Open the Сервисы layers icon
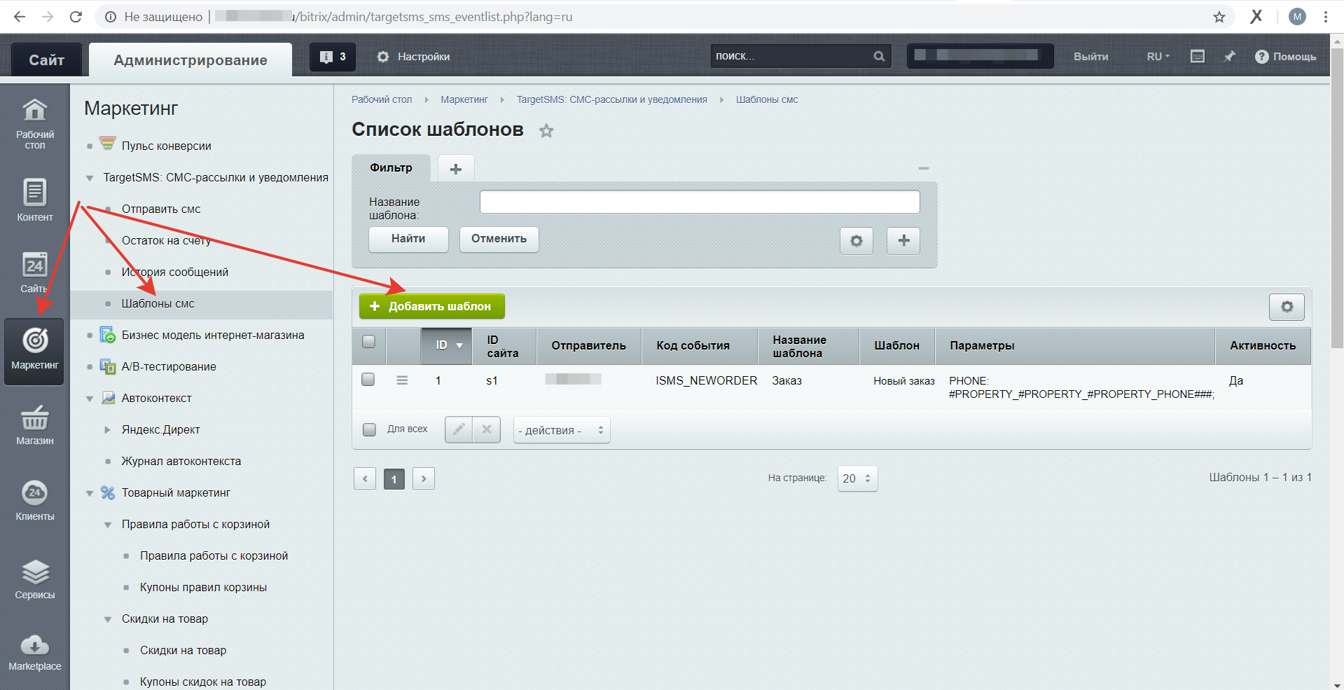Screen dimensions: 1344x690 point(35,572)
